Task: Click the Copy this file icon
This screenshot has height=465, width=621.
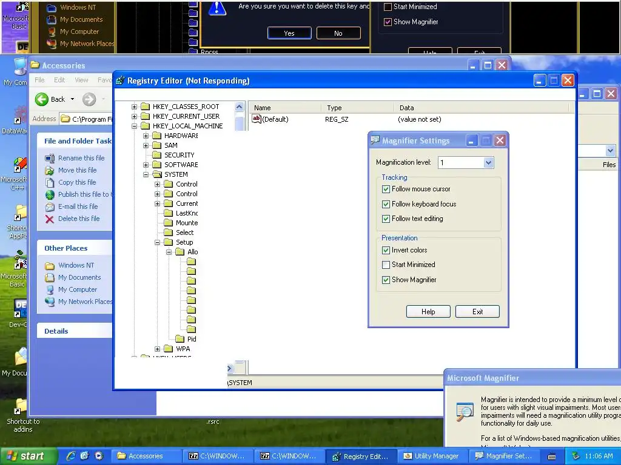Action: click(x=50, y=183)
